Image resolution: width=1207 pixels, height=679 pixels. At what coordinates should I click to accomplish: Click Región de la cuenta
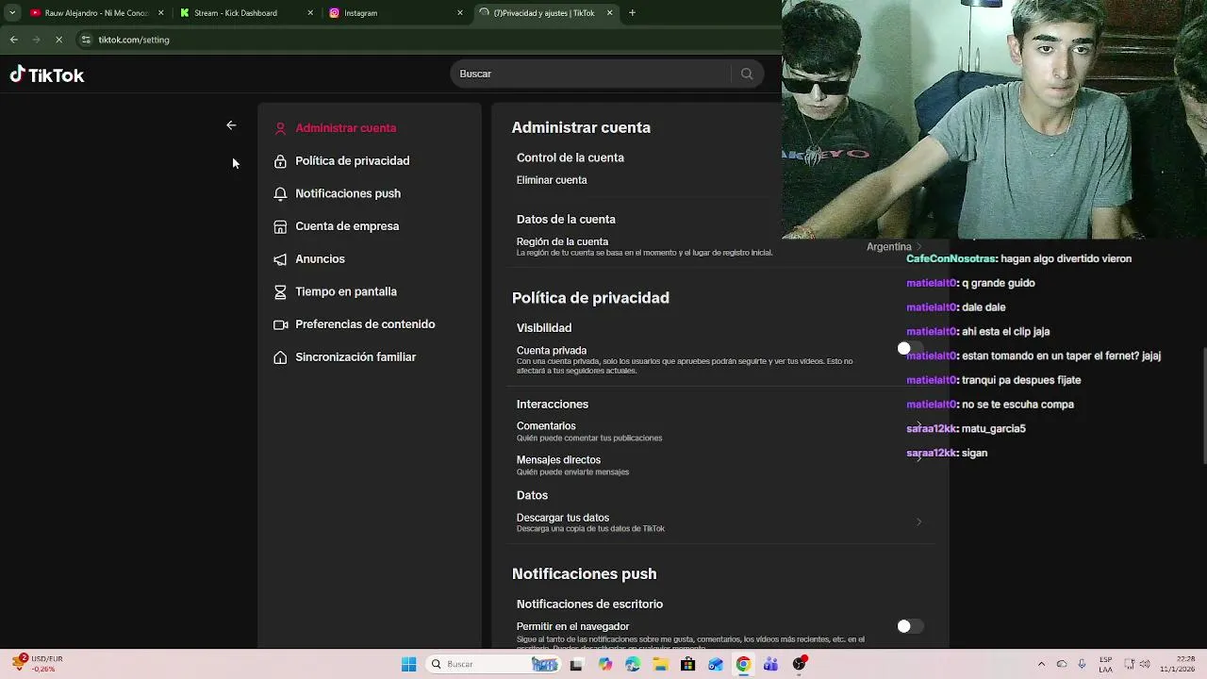[x=562, y=241]
